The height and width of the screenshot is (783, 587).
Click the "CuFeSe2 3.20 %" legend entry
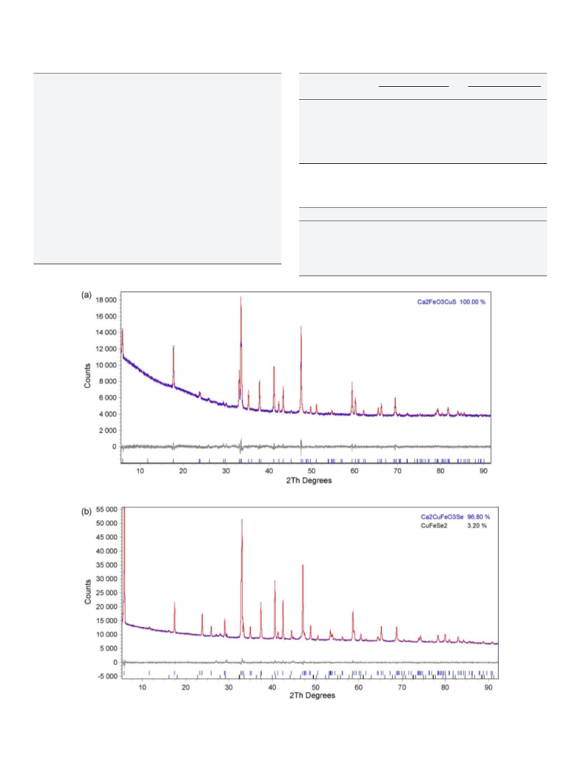(454, 526)
